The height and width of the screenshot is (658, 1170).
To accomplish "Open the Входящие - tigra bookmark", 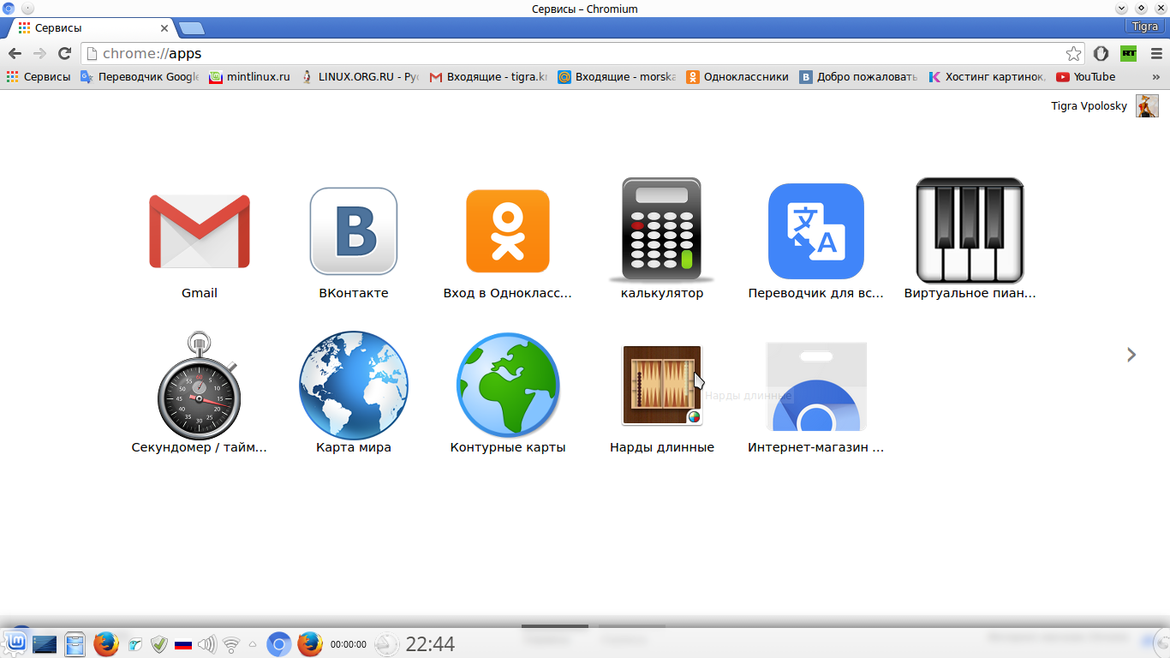I will 488,77.
